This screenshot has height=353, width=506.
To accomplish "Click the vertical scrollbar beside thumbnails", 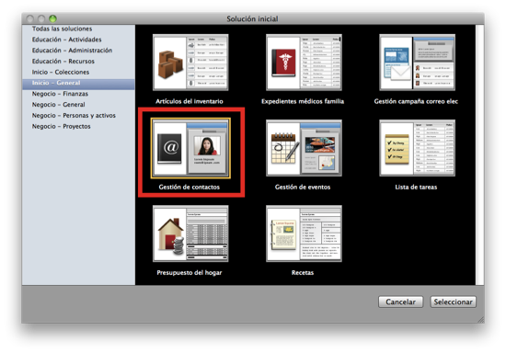I will coord(479,154).
